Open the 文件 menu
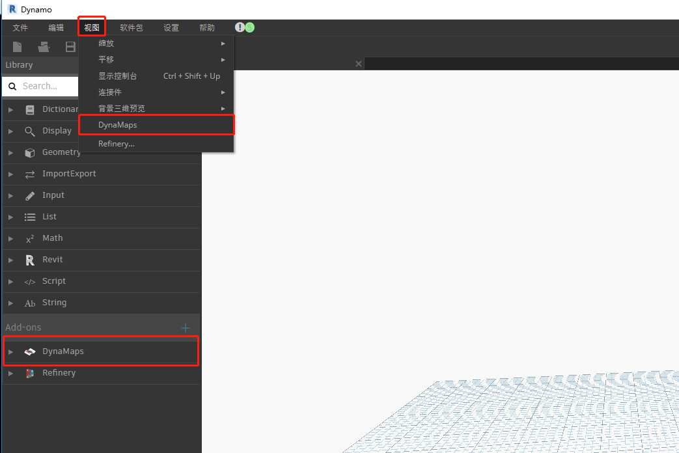The height and width of the screenshot is (453, 679). [x=20, y=28]
